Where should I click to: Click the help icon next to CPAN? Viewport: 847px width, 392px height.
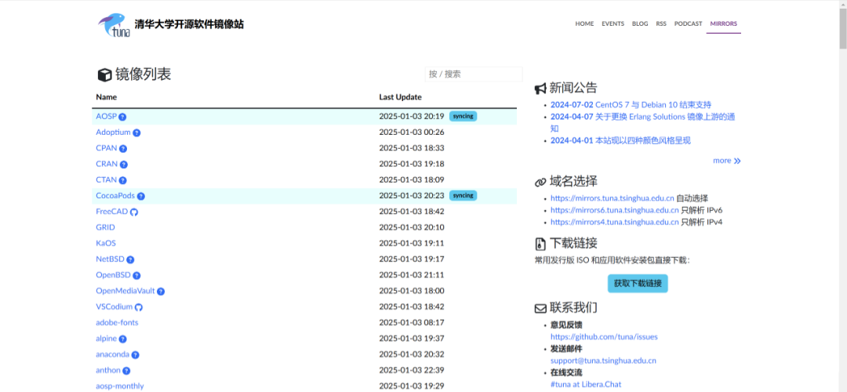[x=123, y=148]
